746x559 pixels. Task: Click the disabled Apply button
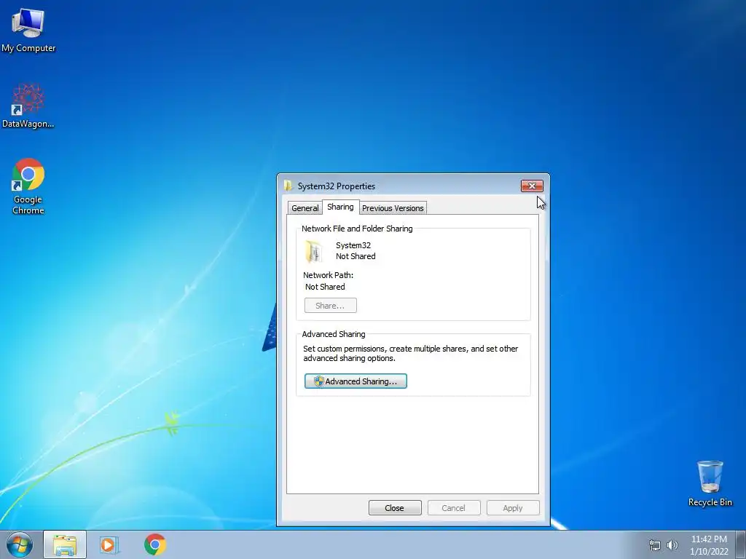tap(513, 507)
